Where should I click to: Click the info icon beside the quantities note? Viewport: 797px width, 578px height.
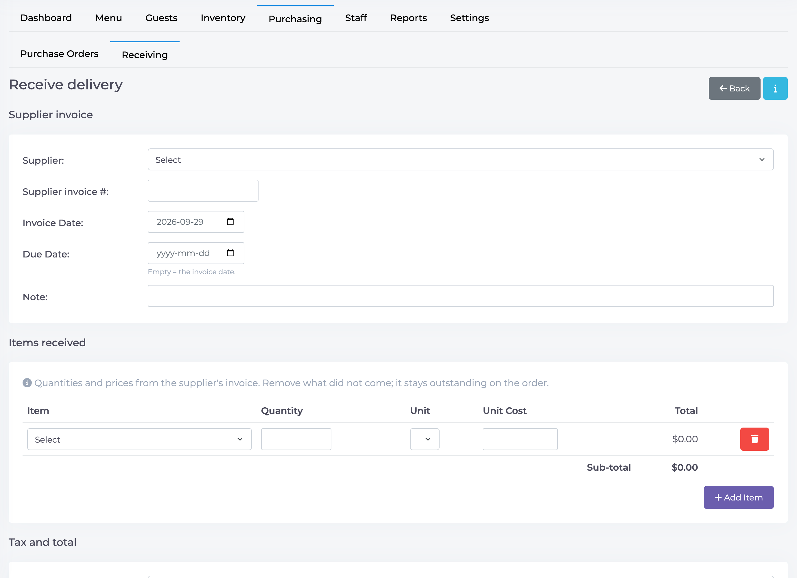[x=27, y=382]
